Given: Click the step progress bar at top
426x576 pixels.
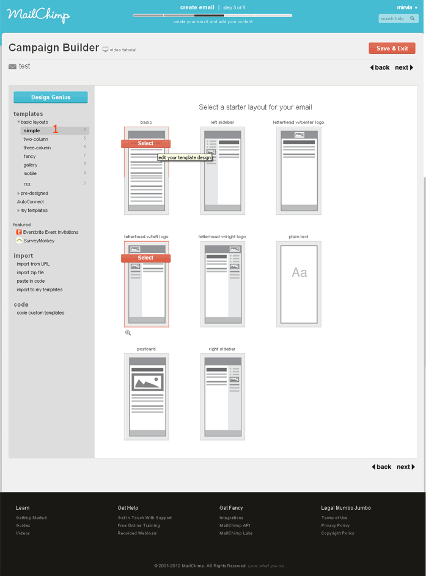Looking at the screenshot, I should pos(213,15).
